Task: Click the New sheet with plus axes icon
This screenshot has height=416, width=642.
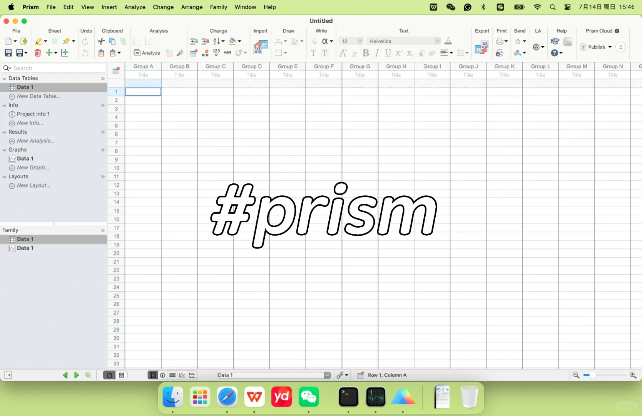Action: click(x=65, y=53)
